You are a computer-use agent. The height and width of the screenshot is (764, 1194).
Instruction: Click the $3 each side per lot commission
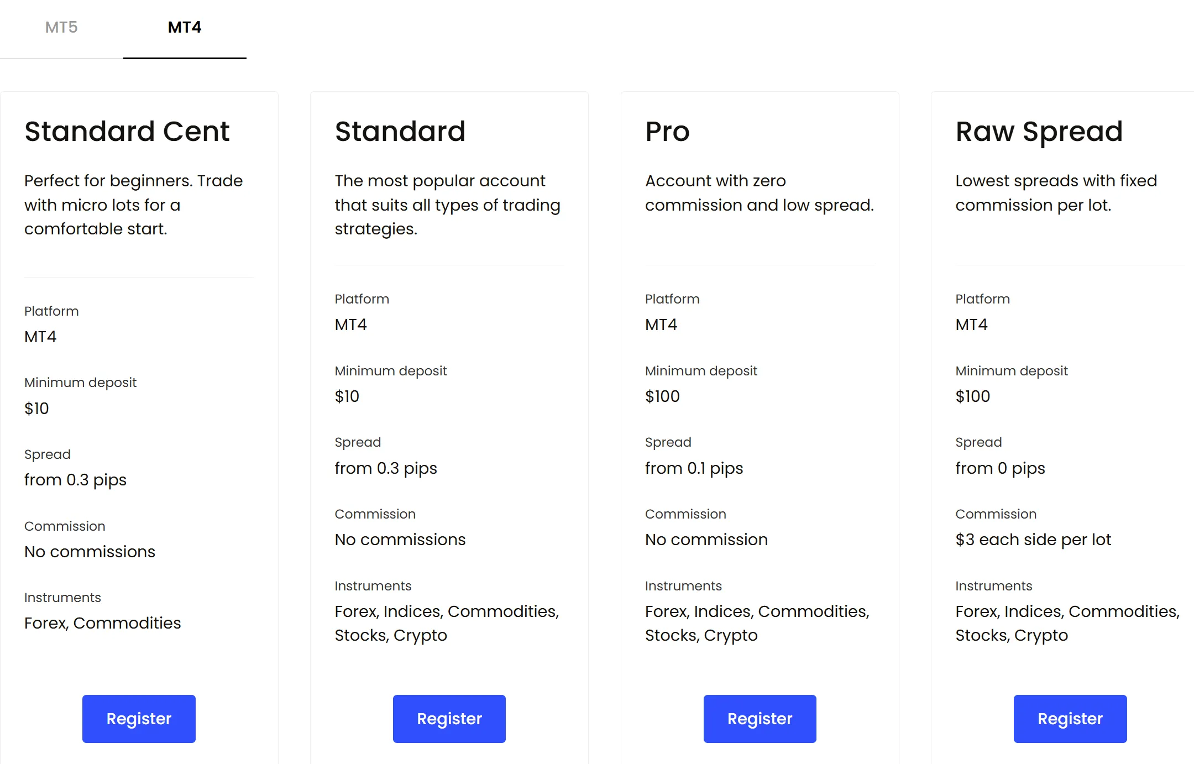tap(1033, 540)
